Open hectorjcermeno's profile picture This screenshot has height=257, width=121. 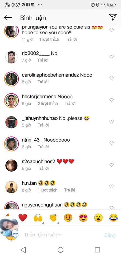pyautogui.click(x=11, y=100)
